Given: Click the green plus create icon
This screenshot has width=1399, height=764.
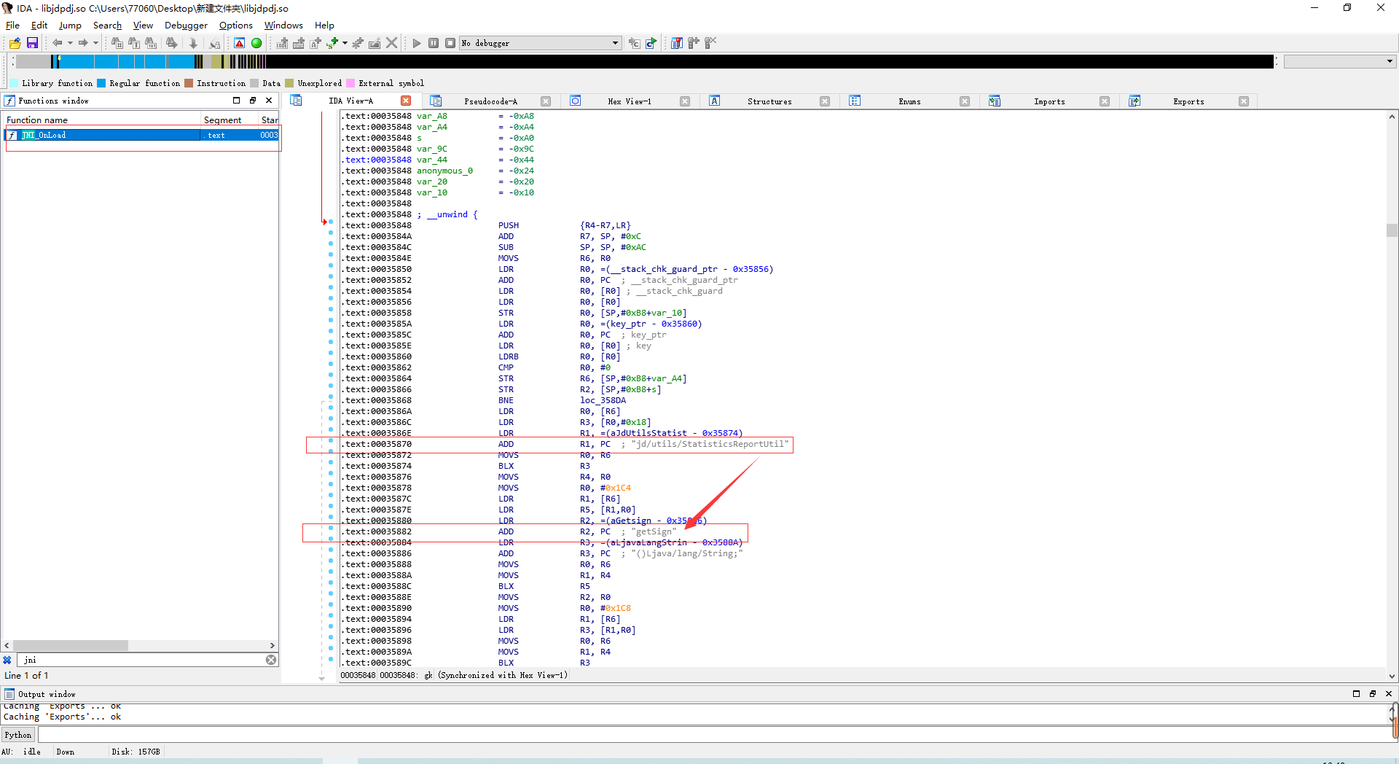Looking at the screenshot, I should (332, 43).
